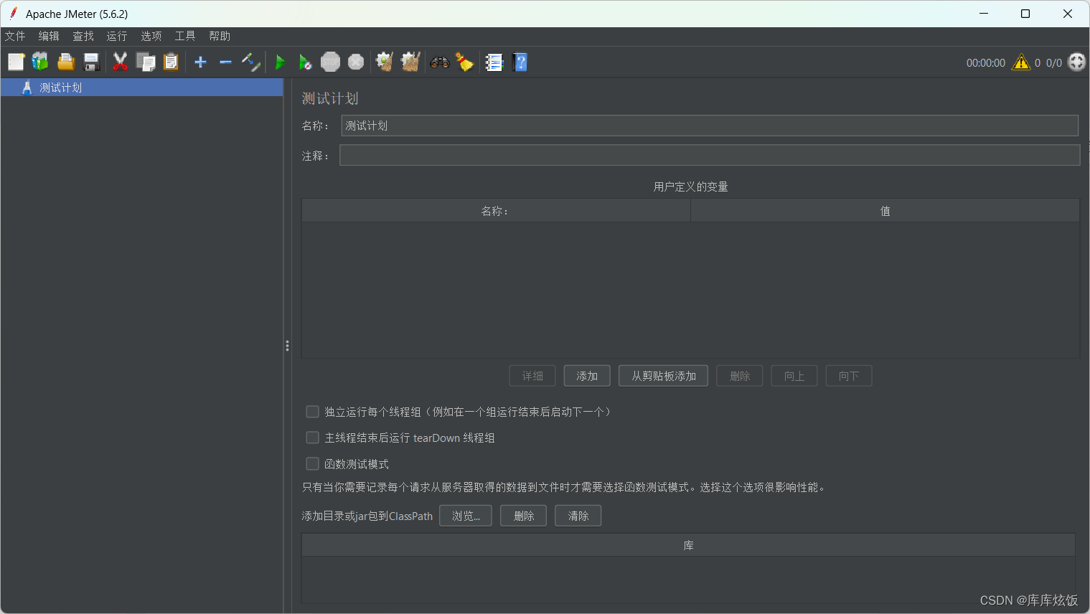Select 测试计划 in the tree panel
Screen dimensions: 1090x614
pos(61,87)
